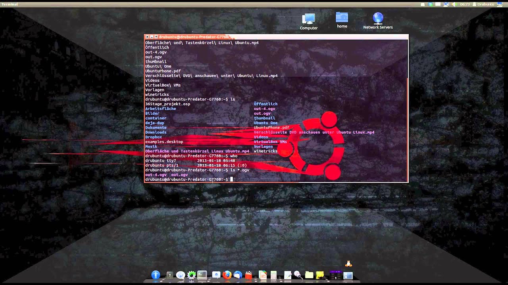The width and height of the screenshot is (508, 285).
Task: Select the Terminal icon in the dock
Action: (202, 275)
